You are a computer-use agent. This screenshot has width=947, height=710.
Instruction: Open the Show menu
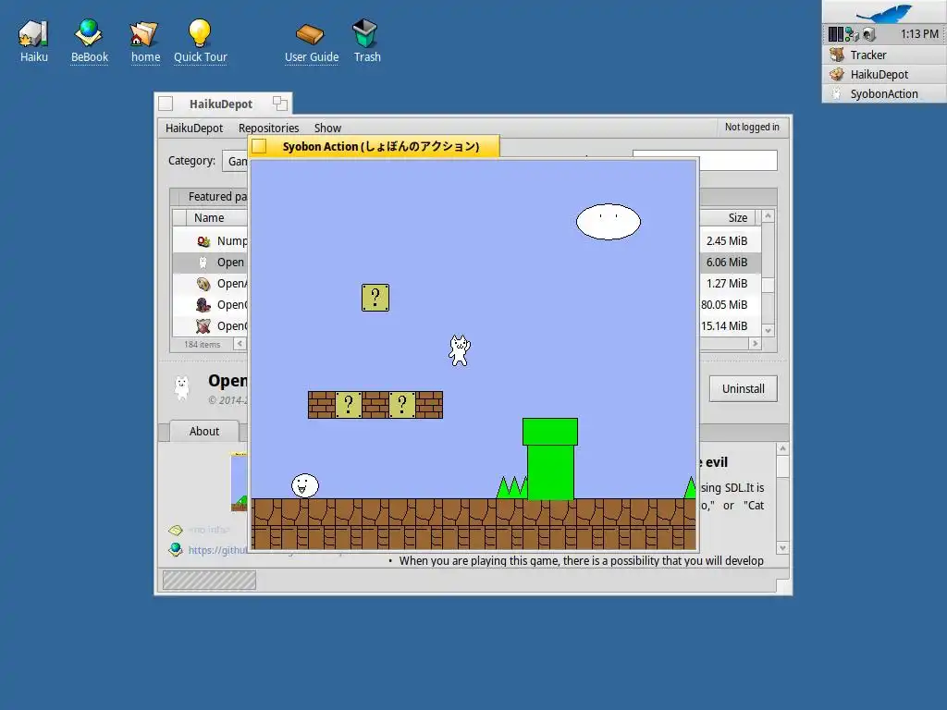[327, 128]
